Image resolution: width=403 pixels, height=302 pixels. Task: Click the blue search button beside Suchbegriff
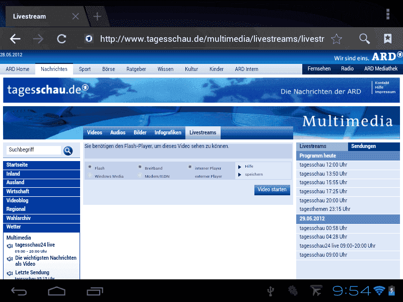click(x=68, y=150)
